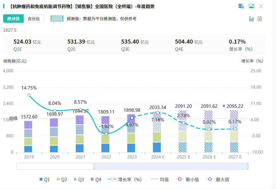Image resolution: width=276 pixels, height=189 pixels.
Task: Click the 2022 growth rate data point
Action: click(x=106, y=134)
